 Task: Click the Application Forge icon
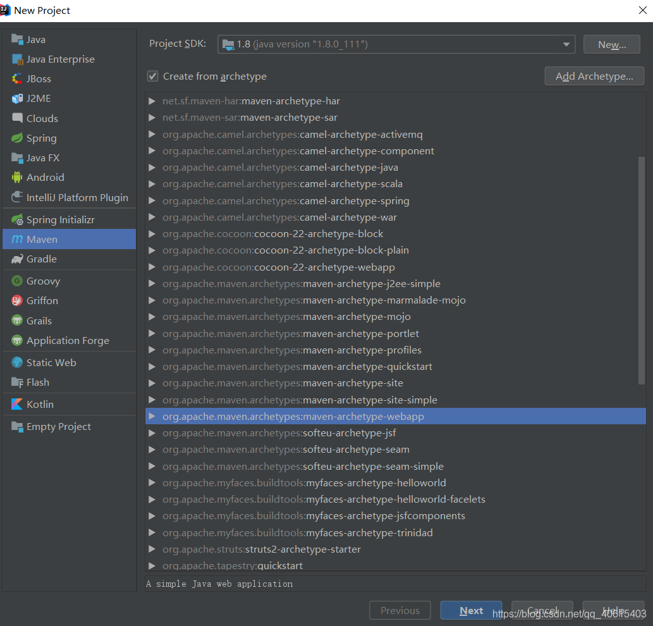click(17, 340)
